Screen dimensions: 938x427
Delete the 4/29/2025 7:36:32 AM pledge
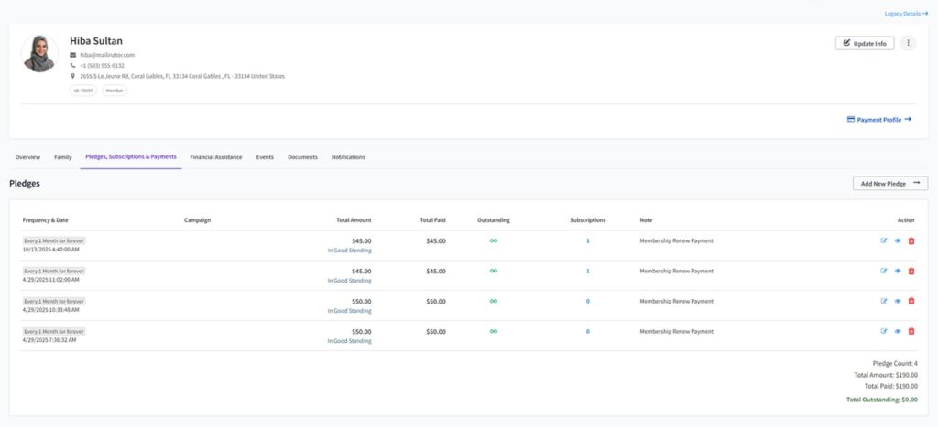click(x=911, y=331)
